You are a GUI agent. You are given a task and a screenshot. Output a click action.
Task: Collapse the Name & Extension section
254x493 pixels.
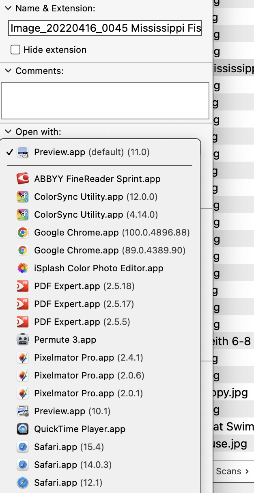(8, 8)
